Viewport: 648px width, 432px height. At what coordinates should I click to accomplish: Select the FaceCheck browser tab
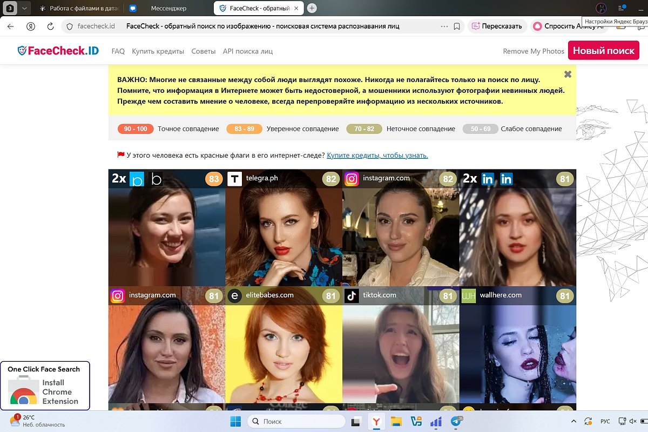[x=259, y=9]
